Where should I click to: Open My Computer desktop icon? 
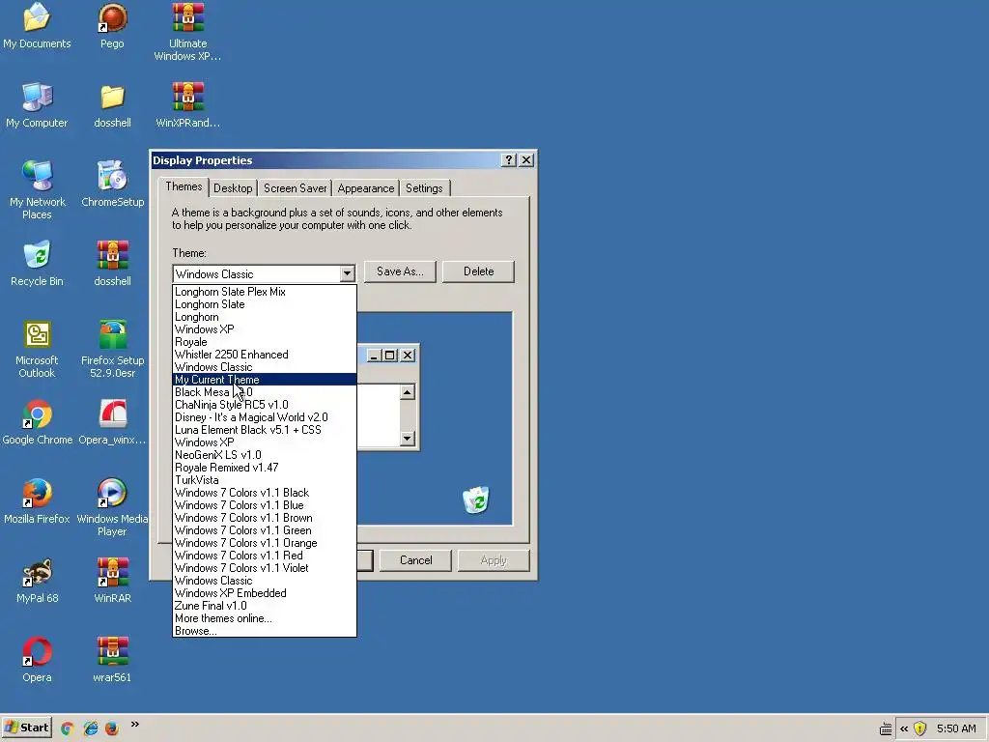point(37,105)
